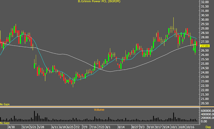Click the 20.50 price axis label
The width and height of the screenshot is (214, 129).
205,103
